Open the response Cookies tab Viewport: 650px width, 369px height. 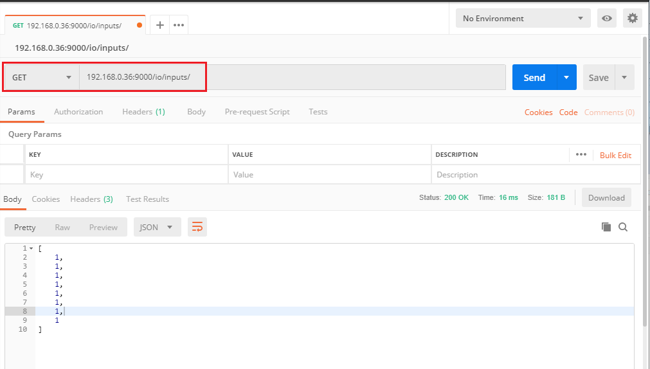coord(46,199)
